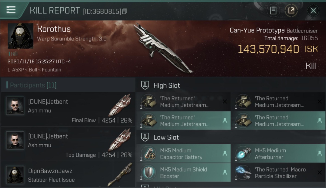Open Jetbent's Final Blow entry
The height and width of the screenshot is (188, 326).
tap(68, 109)
